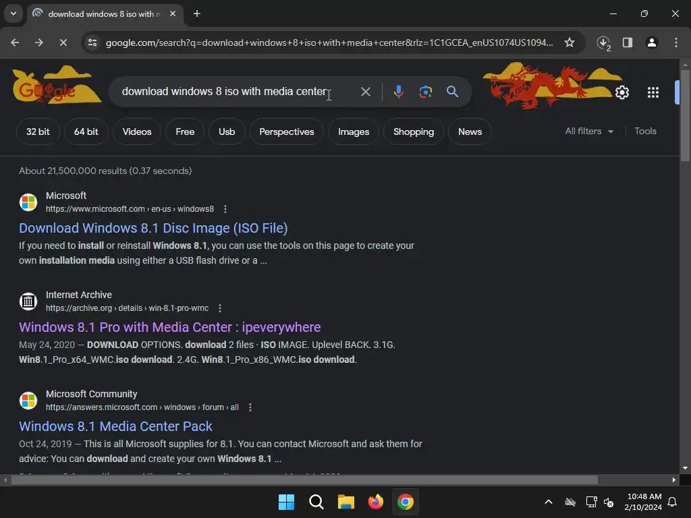Open the Chrome three-dot menu
Image resolution: width=691 pixels, height=518 pixels.
(x=676, y=42)
